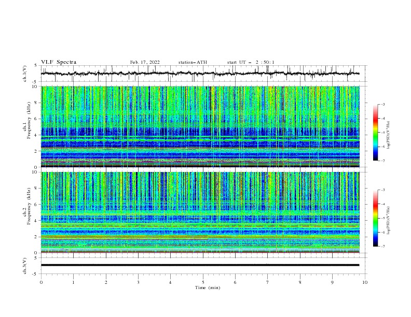Click the "VLF Spectra" title text
Image resolution: width=411 pixels, height=317 pixels.
[x=59, y=62]
